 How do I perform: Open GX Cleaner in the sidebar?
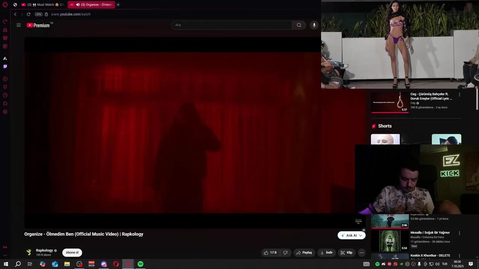5,30
